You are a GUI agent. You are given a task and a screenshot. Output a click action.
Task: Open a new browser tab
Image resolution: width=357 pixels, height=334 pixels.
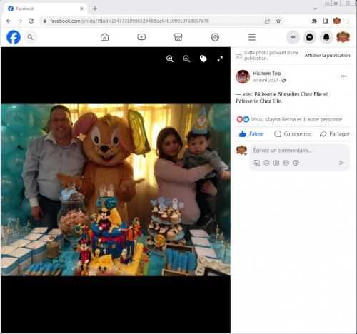coord(95,9)
